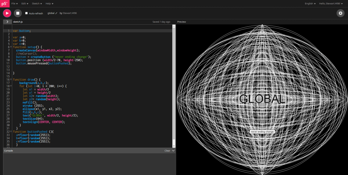Open the File menu
The width and height of the screenshot is (348, 175).
pyautogui.click(x=14, y=3)
